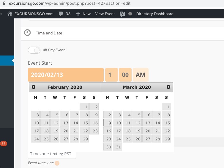Toggle the All Day Event switch

click(x=34, y=50)
